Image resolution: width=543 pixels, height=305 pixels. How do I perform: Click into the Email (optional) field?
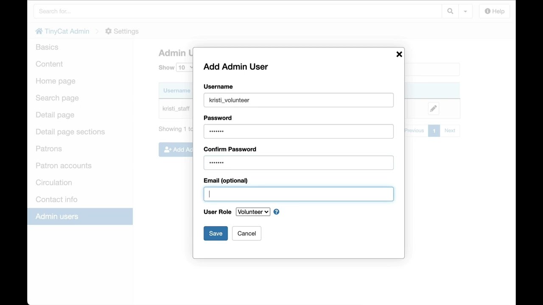pos(298,194)
